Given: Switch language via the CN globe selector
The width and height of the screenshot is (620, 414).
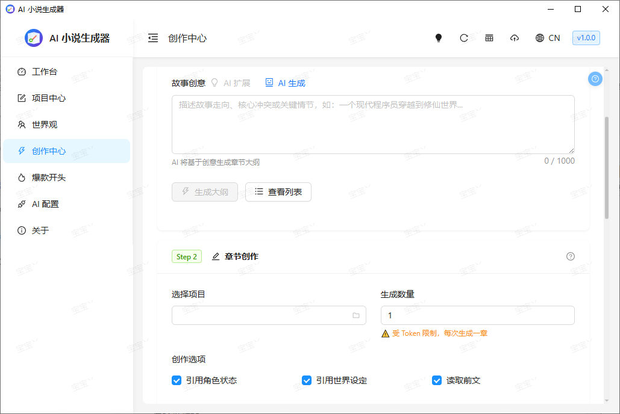Looking at the screenshot, I should click(x=547, y=37).
